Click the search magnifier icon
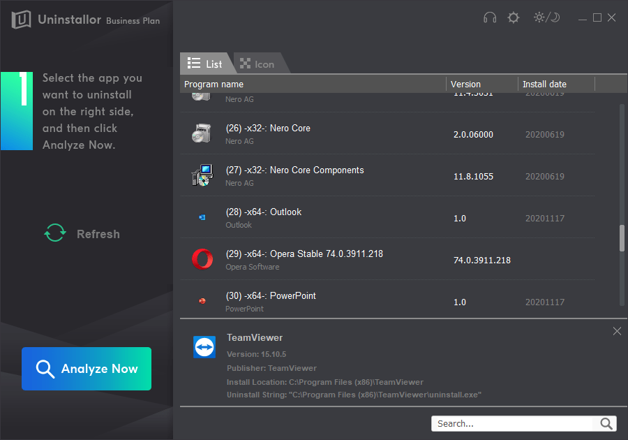This screenshot has height=440, width=628. click(x=606, y=423)
